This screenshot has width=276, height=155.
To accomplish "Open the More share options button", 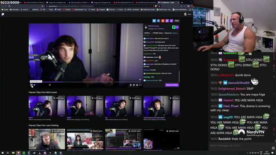I will pyautogui.click(x=177, y=21).
